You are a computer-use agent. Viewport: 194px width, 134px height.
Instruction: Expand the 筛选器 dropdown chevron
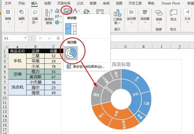point(145,23)
